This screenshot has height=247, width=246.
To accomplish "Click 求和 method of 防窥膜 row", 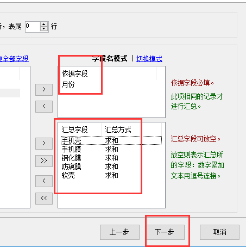I will pyautogui.click(x=112, y=166).
